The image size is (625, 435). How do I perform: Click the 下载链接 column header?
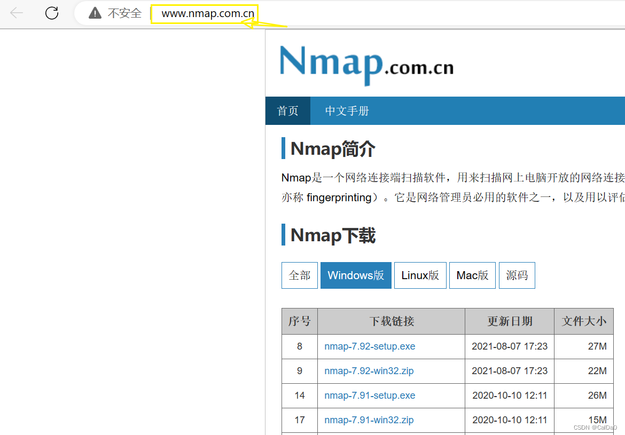pyautogui.click(x=392, y=321)
